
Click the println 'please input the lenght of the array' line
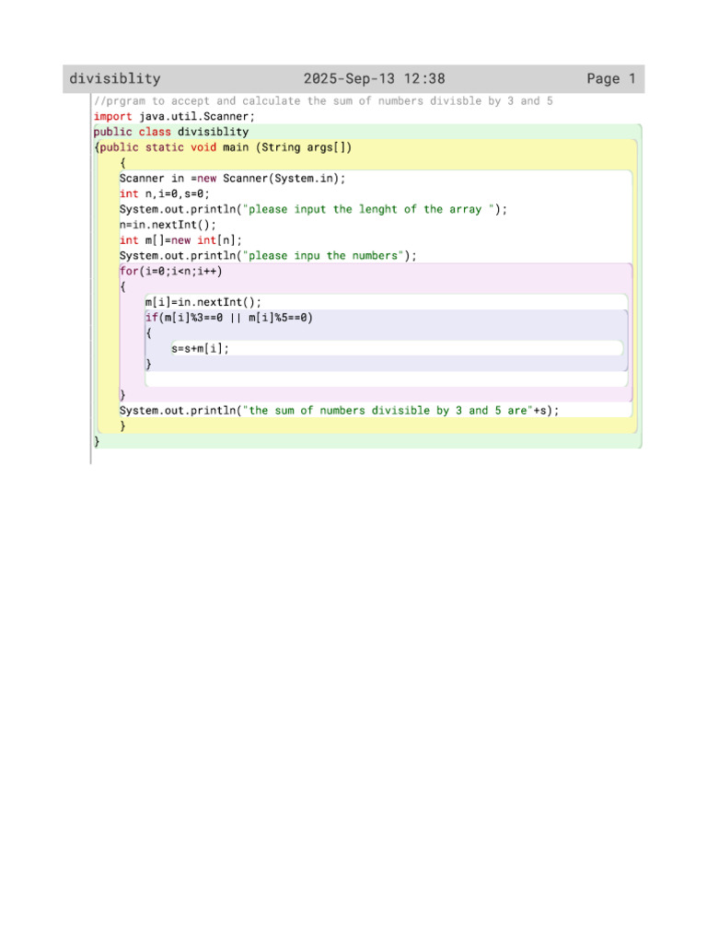point(313,209)
